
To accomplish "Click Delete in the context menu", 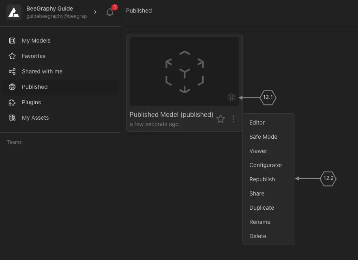I will [258, 236].
